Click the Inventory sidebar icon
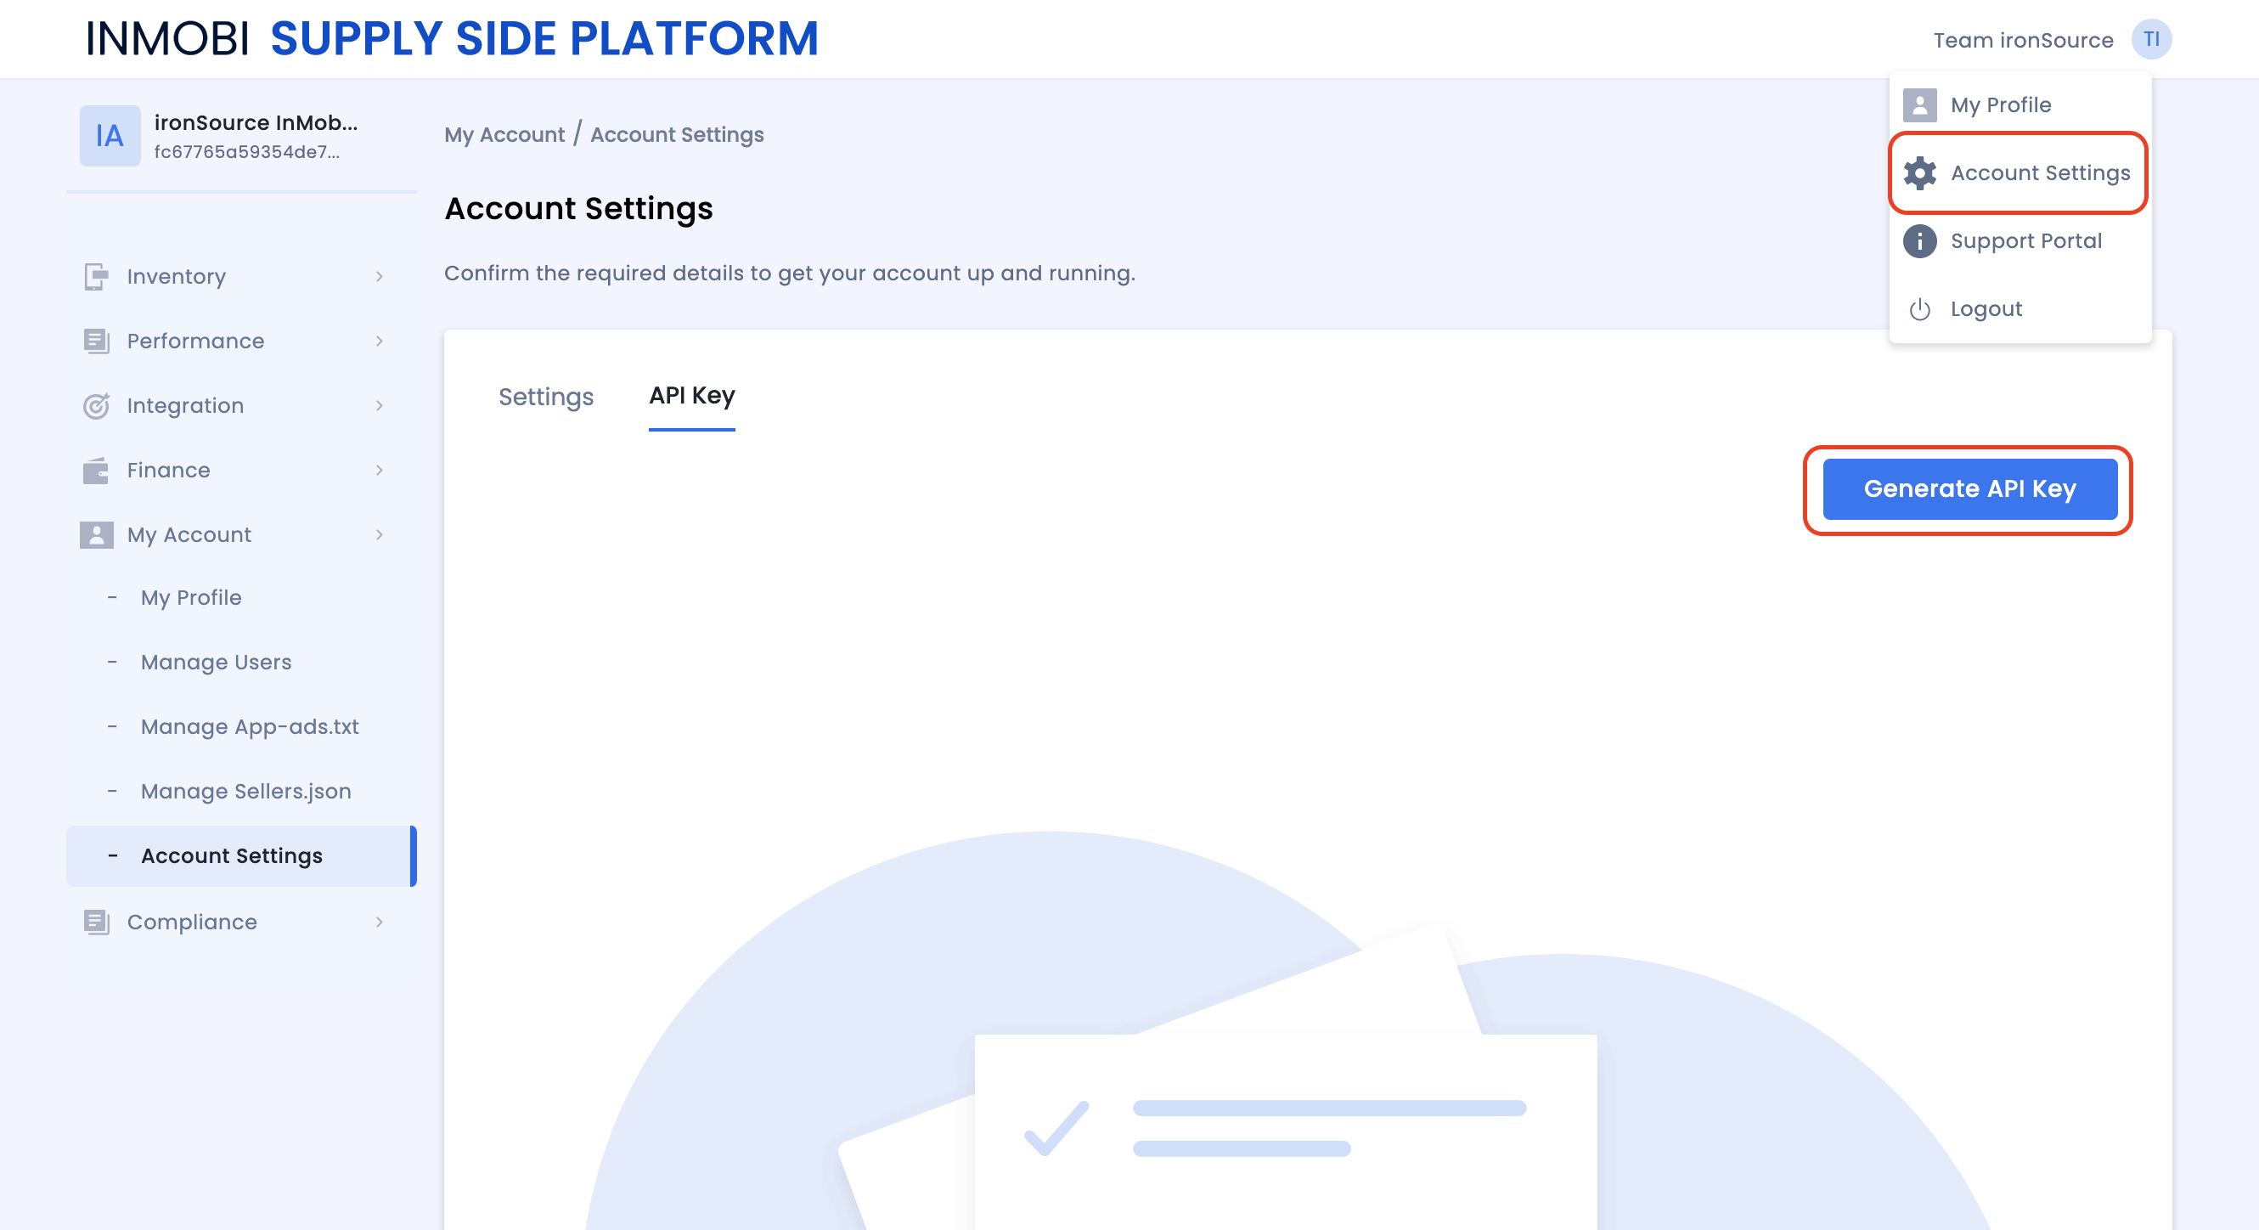Screen dimensions: 2259x1230 point(96,276)
